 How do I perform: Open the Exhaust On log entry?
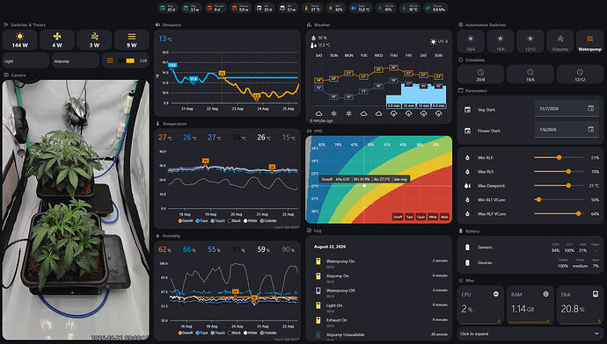(x=381, y=321)
